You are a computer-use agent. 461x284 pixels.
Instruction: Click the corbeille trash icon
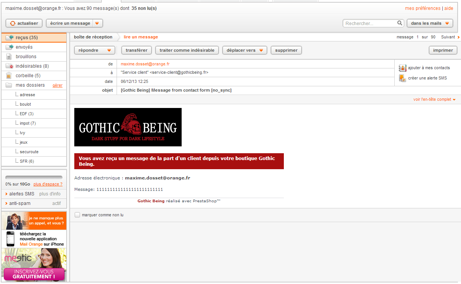(x=9, y=76)
